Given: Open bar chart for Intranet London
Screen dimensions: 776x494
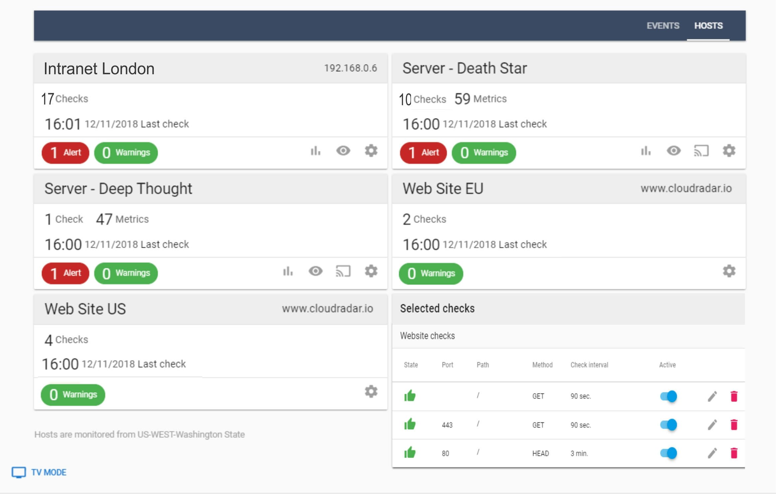Looking at the screenshot, I should point(315,151).
